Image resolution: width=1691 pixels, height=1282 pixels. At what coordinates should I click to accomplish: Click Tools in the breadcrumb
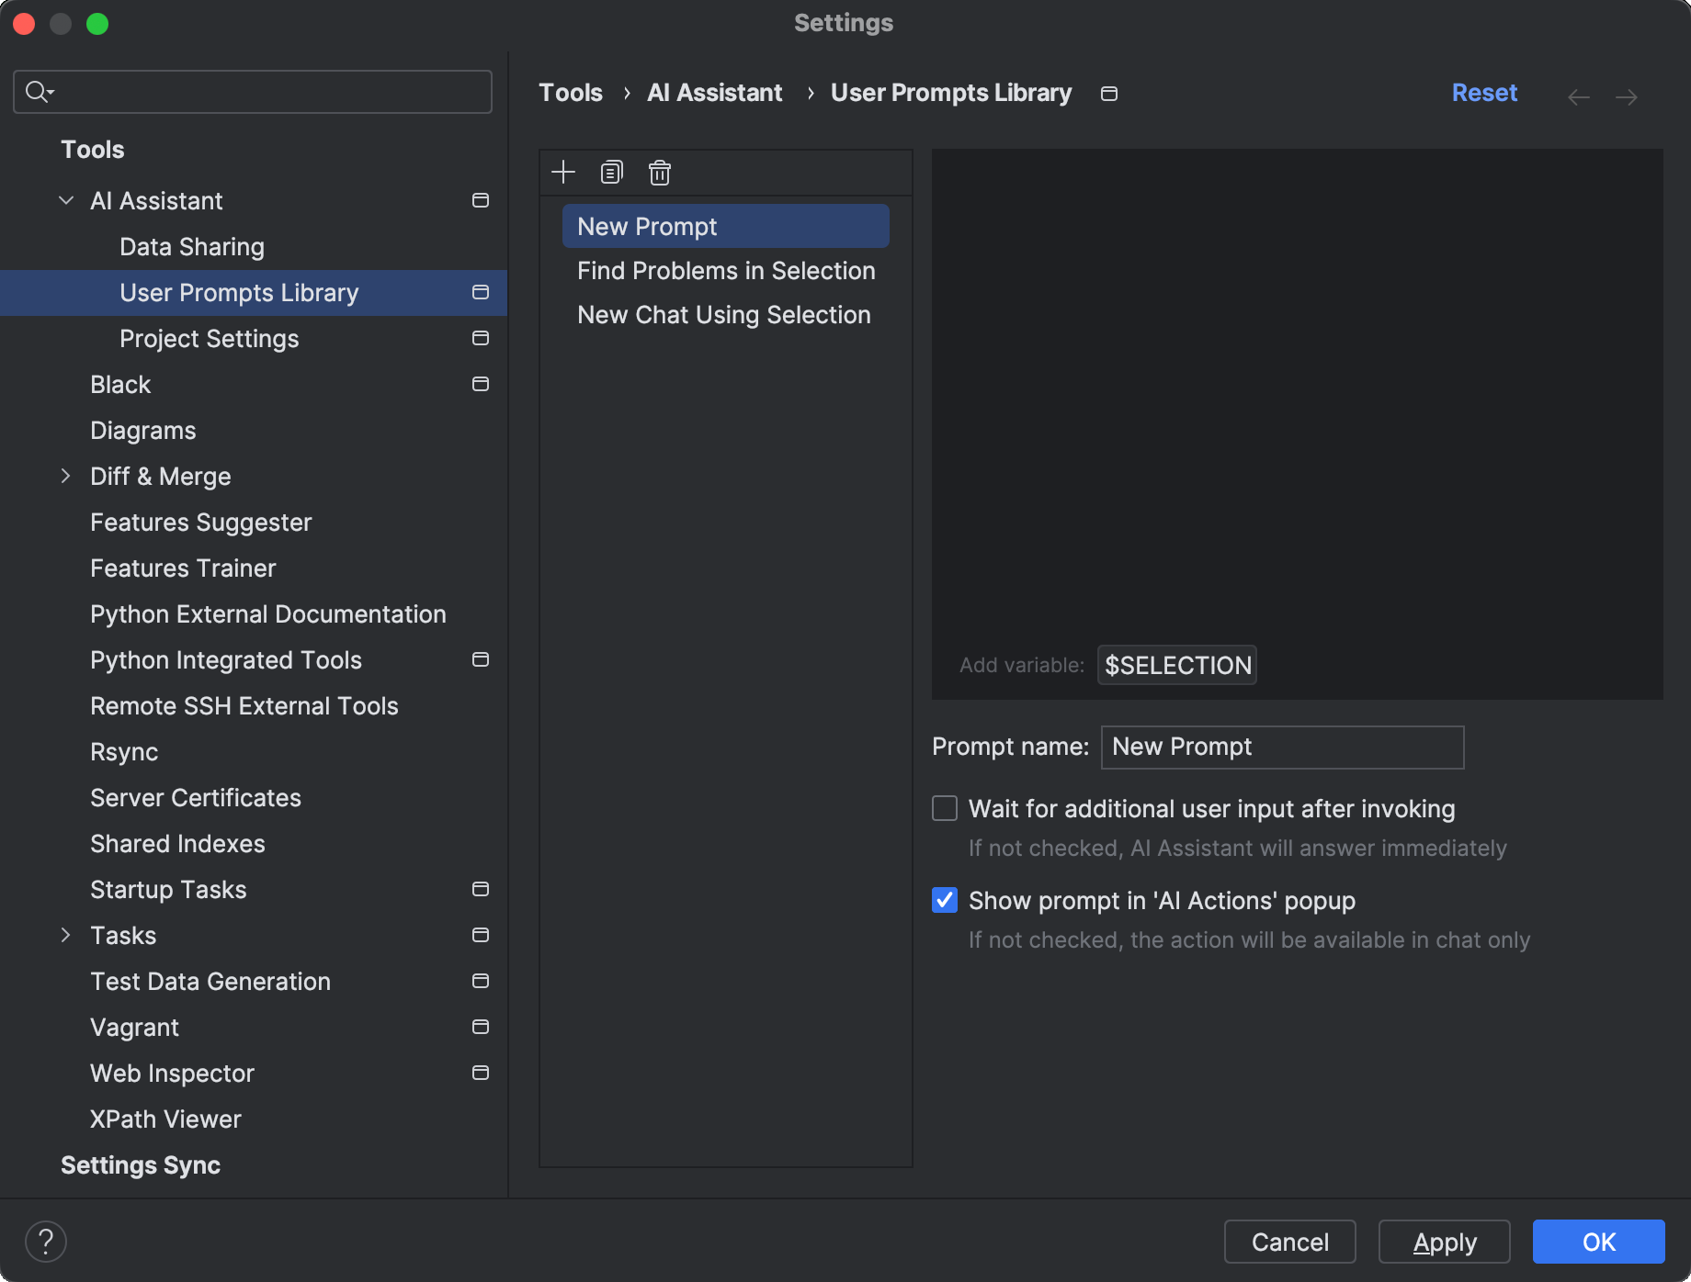(x=571, y=93)
